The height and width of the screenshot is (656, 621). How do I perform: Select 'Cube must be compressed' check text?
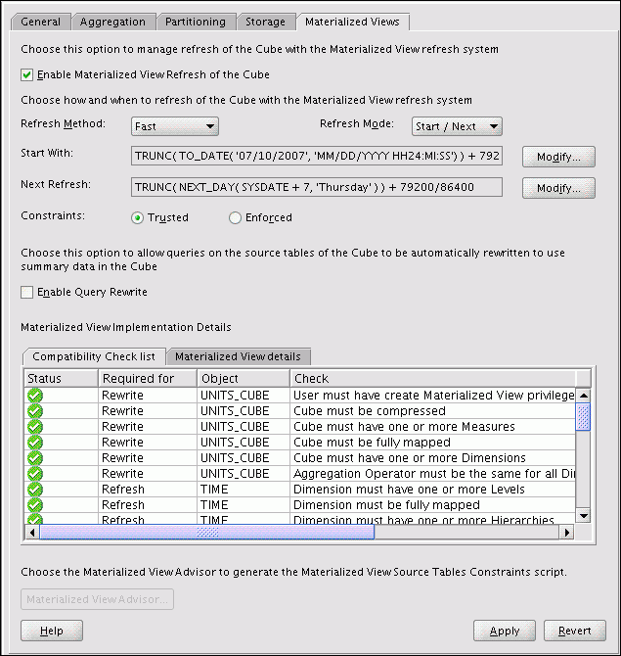pos(370,411)
